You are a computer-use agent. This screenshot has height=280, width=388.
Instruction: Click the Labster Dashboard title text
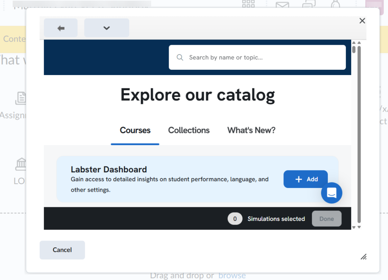(109, 169)
